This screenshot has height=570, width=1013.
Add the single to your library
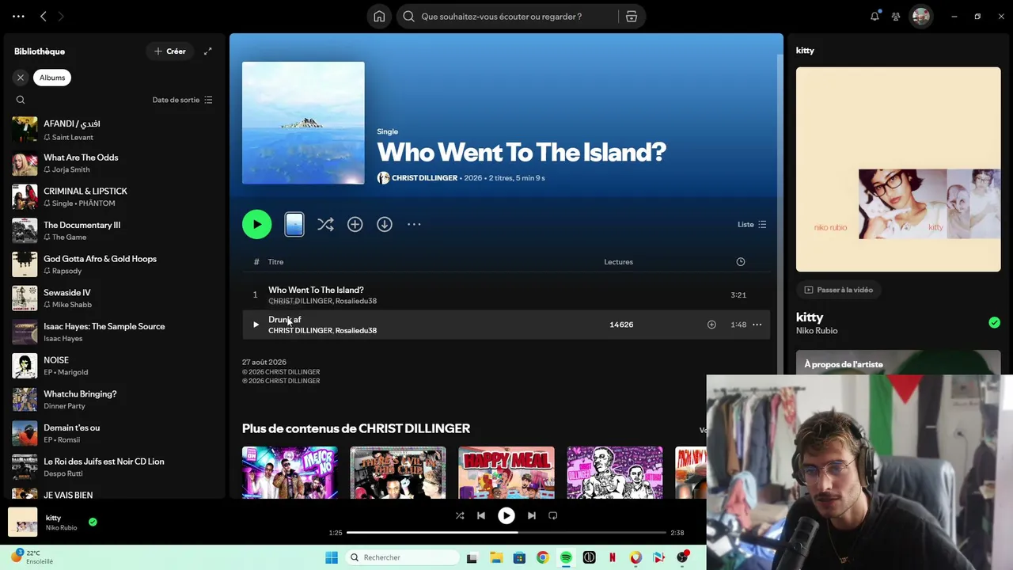[x=355, y=224]
